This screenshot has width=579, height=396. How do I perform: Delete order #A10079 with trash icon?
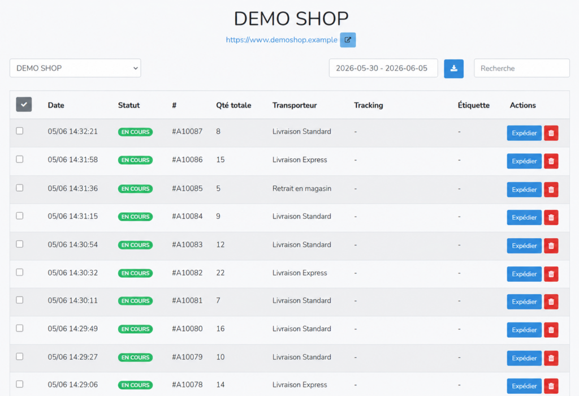(x=551, y=358)
